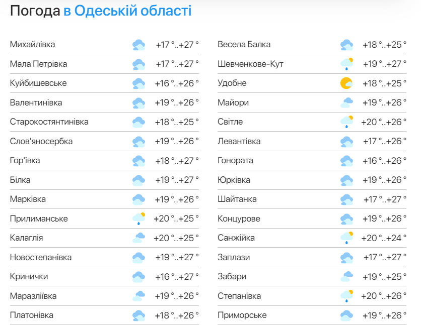Click the cloud icon next to Михайлівка
The height and width of the screenshot is (325, 421).
(x=139, y=45)
